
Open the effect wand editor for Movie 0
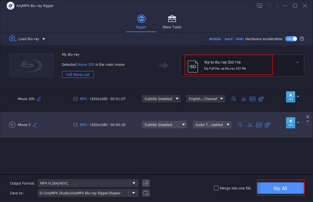240,125
